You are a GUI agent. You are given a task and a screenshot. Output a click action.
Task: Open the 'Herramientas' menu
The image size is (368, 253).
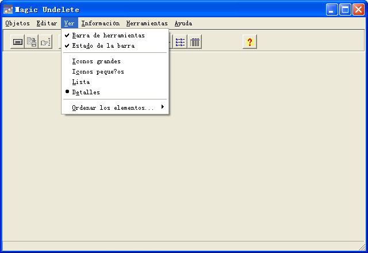147,24
